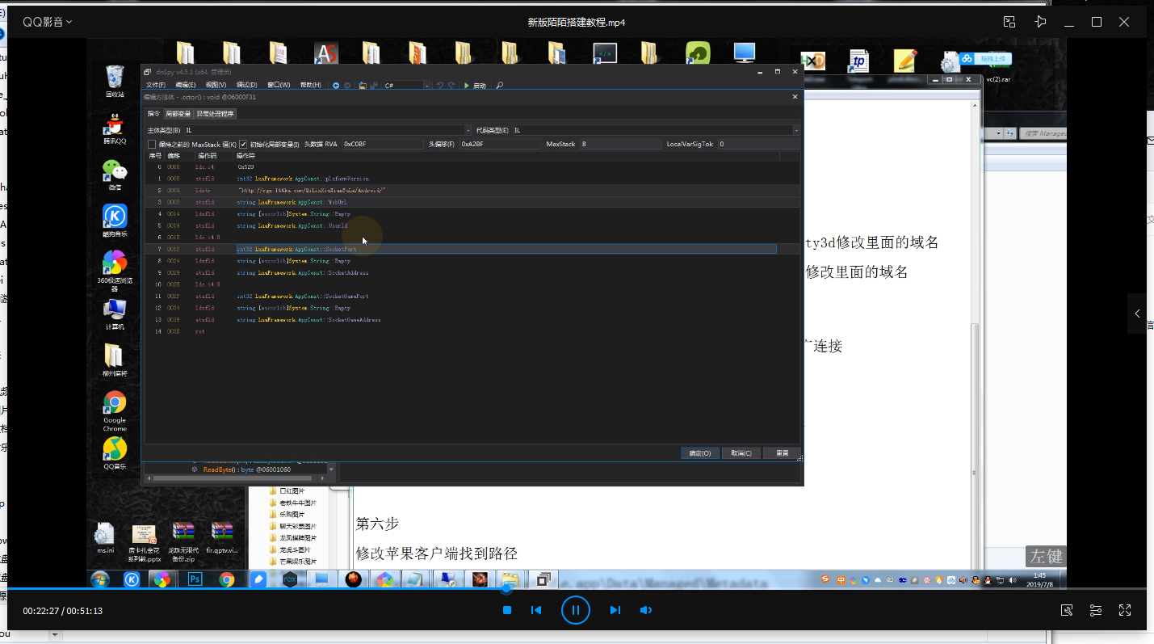The height and width of the screenshot is (644, 1154).
Task: Select the AppConst::SocketAddress instruction row
Action: [472, 273]
